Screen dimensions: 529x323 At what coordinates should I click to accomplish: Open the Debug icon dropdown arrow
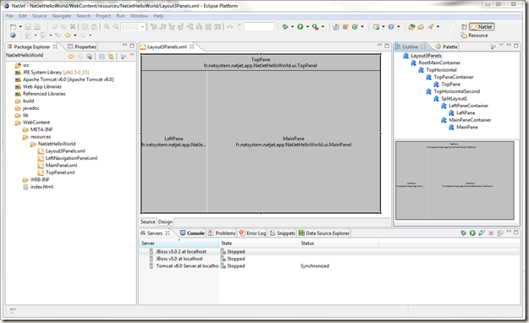coord(292,27)
